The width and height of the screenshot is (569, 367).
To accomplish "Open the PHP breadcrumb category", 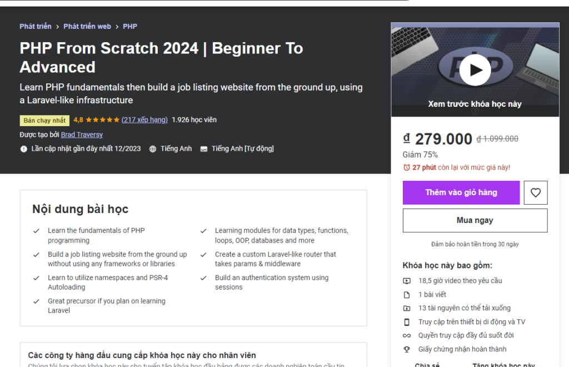I will point(130,26).
